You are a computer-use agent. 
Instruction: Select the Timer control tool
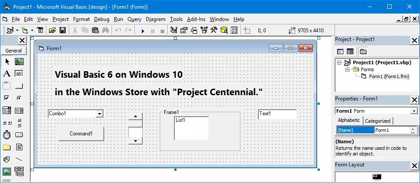point(7,135)
